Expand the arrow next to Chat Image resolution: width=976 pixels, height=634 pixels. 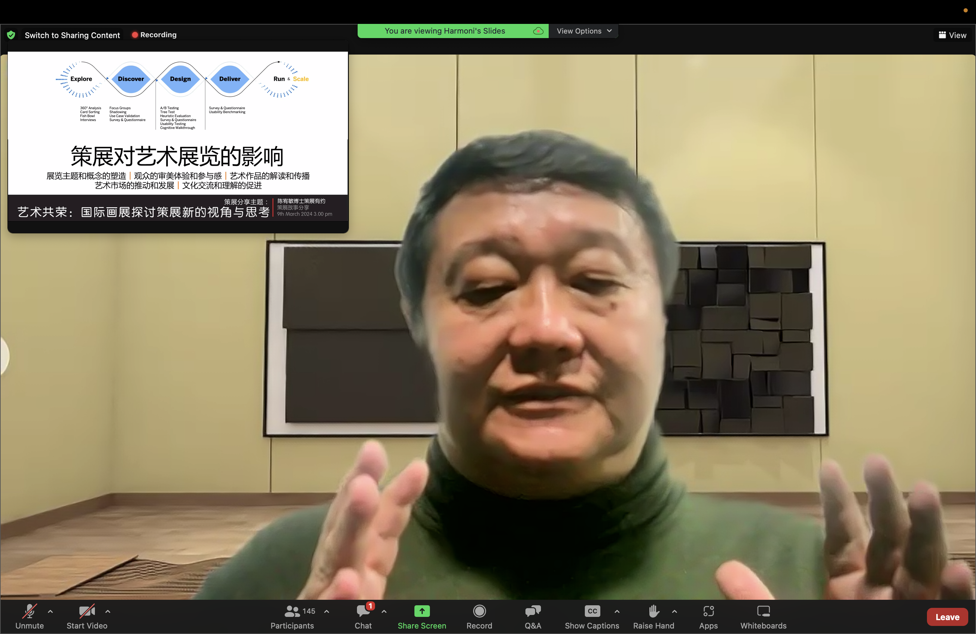(x=384, y=611)
